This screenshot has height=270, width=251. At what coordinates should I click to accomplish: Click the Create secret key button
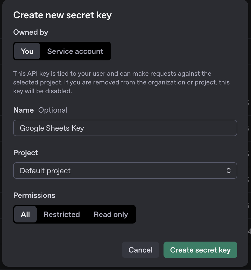click(200, 250)
